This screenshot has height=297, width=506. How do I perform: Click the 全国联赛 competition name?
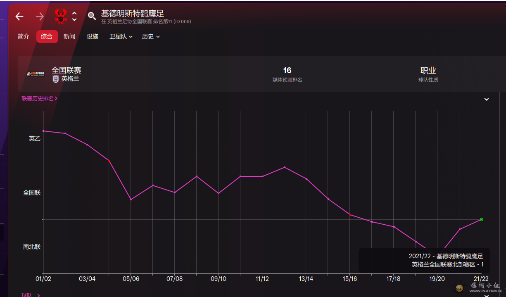[66, 70]
